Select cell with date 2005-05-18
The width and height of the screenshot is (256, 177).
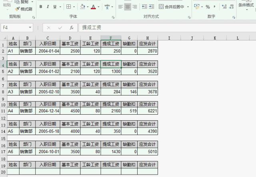click(48, 131)
